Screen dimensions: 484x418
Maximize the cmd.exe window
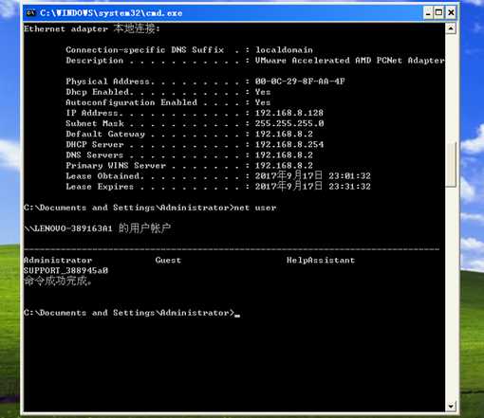[439, 13]
